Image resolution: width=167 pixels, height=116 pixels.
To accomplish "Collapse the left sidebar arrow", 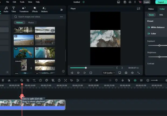I will point(7,72).
